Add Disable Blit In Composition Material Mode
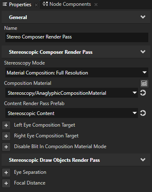152x192 pixels. (x=6, y=147)
